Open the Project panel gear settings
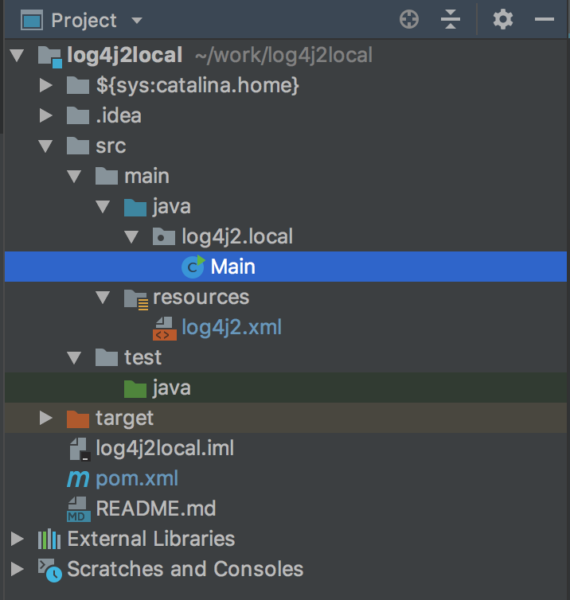The height and width of the screenshot is (600, 570). (502, 20)
